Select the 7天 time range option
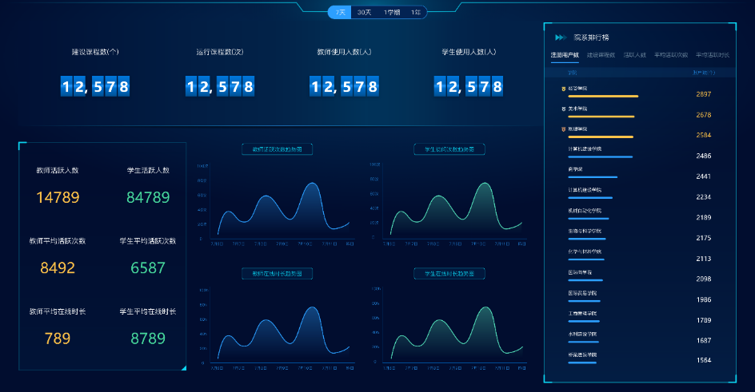This screenshot has height=392, width=755. pos(341,12)
